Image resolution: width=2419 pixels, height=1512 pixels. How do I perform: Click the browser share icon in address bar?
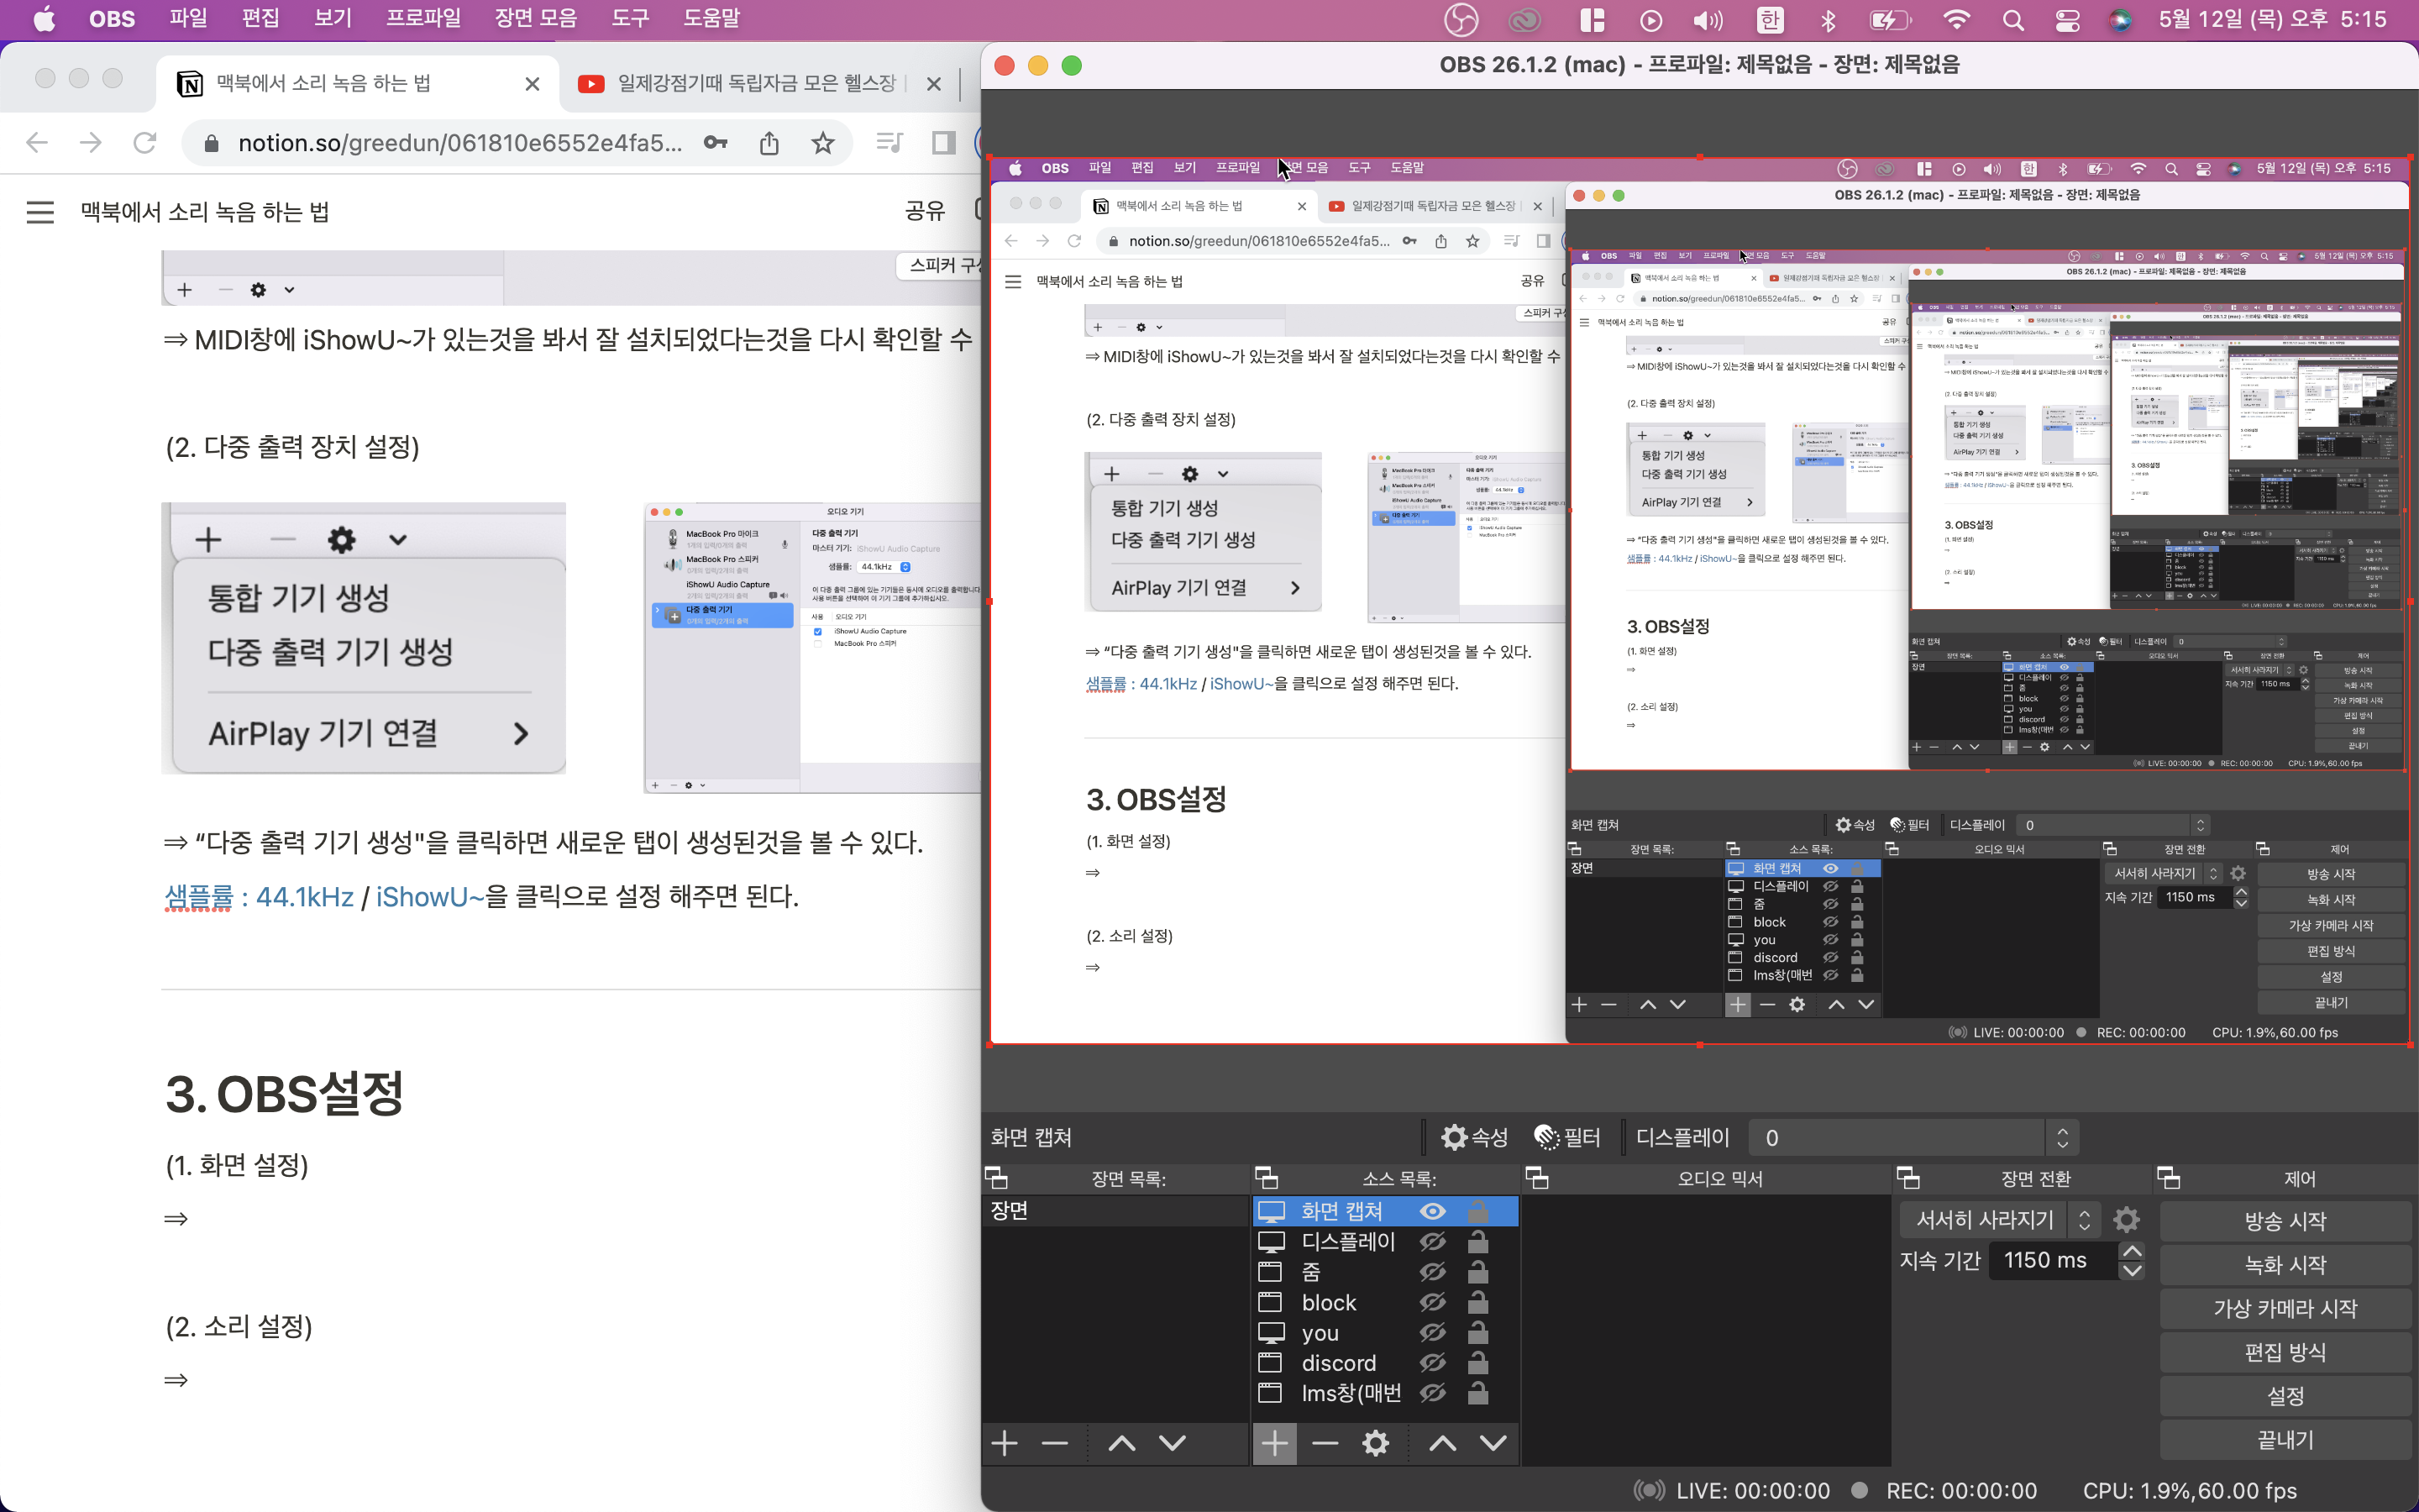coord(769,143)
